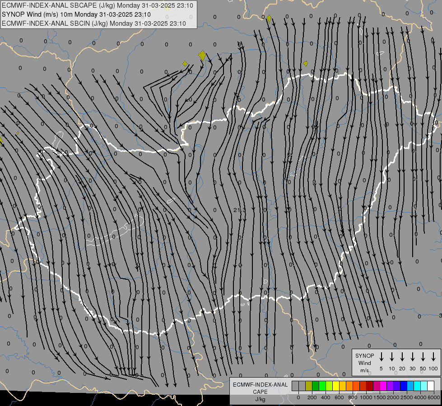
Task: Click the 21.3 value on the map
Action: [240, 210]
